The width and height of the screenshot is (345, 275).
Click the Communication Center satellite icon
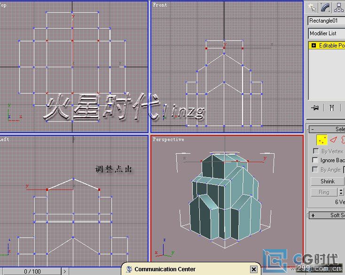129,269
